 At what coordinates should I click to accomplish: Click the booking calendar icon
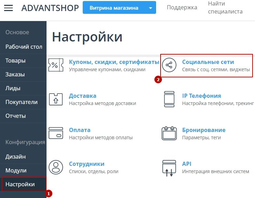click(x=169, y=133)
